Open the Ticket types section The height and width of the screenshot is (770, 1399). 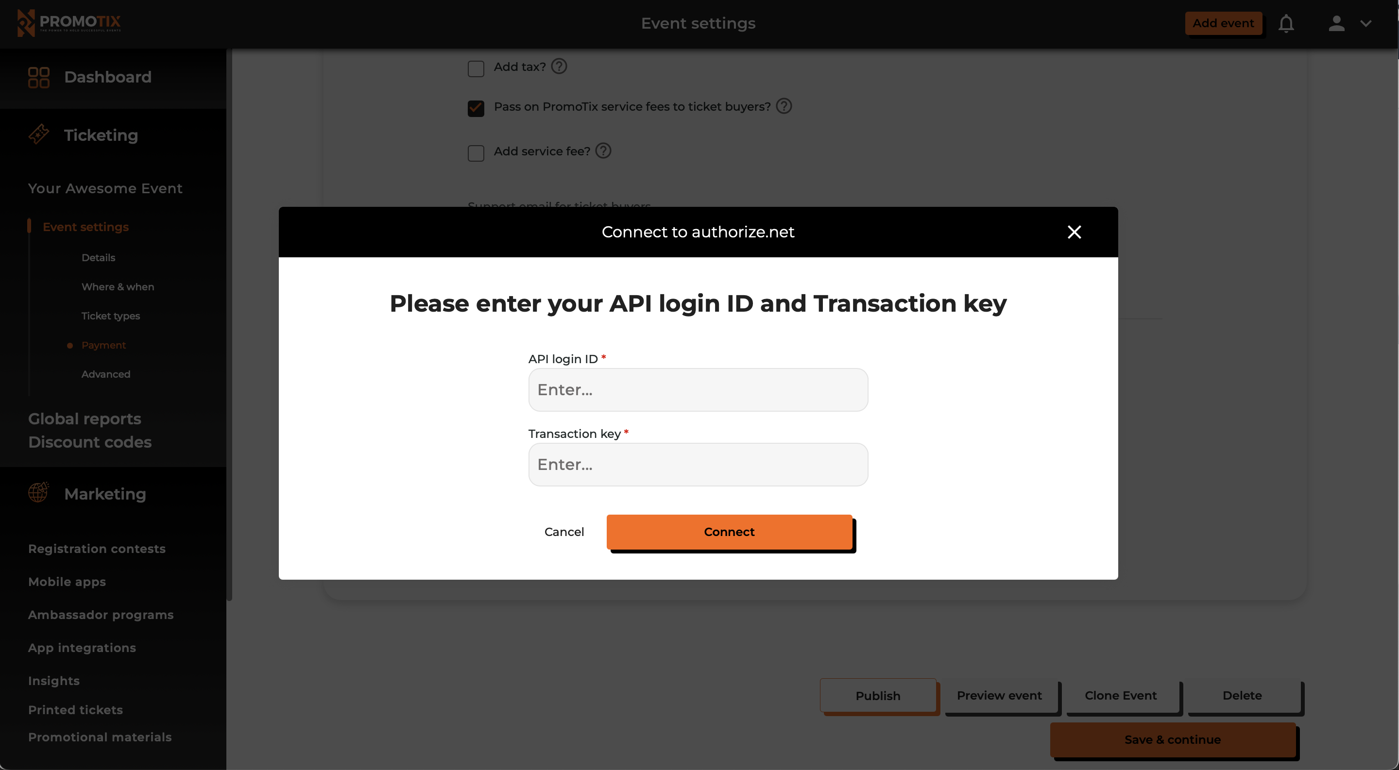(x=110, y=316)
